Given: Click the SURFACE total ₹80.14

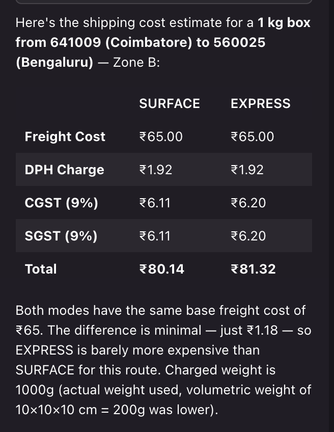Looking at the screenshot, I should tap(161, 269).
